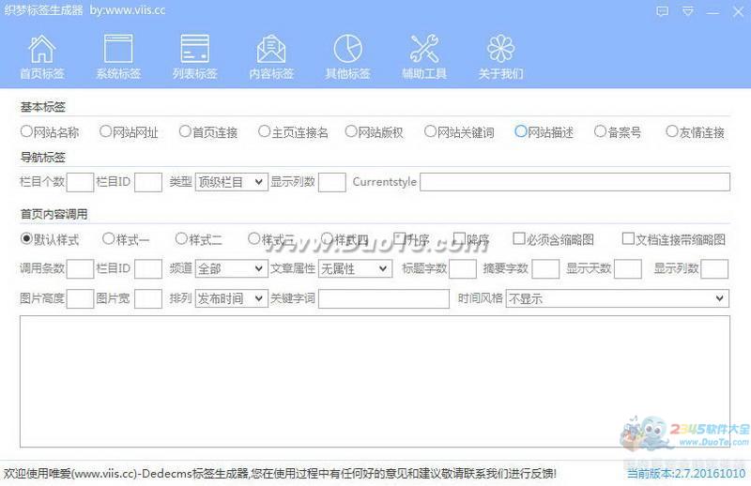The image size is (751, 486).
Task: Click the 首页内容调用 section heading
Action: point(54,214)
